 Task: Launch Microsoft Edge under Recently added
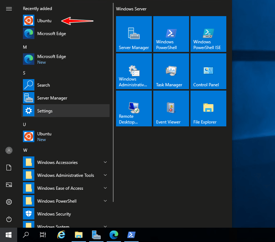[66, 34]
